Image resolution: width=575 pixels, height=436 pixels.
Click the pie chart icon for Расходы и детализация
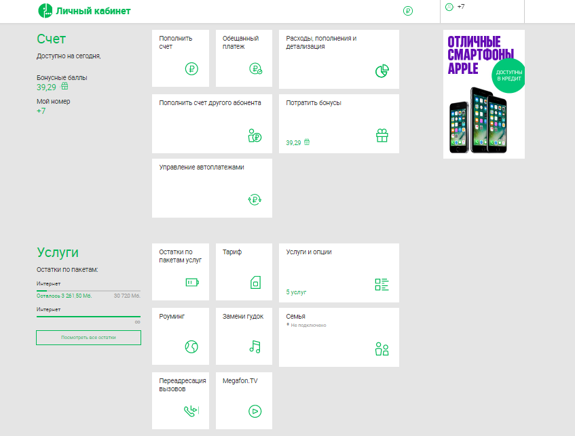coord(382,71)
